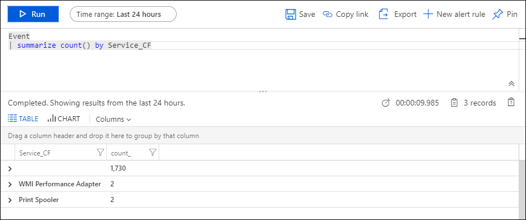Expand the WMI Performance Adapter row

coord(10,184)
